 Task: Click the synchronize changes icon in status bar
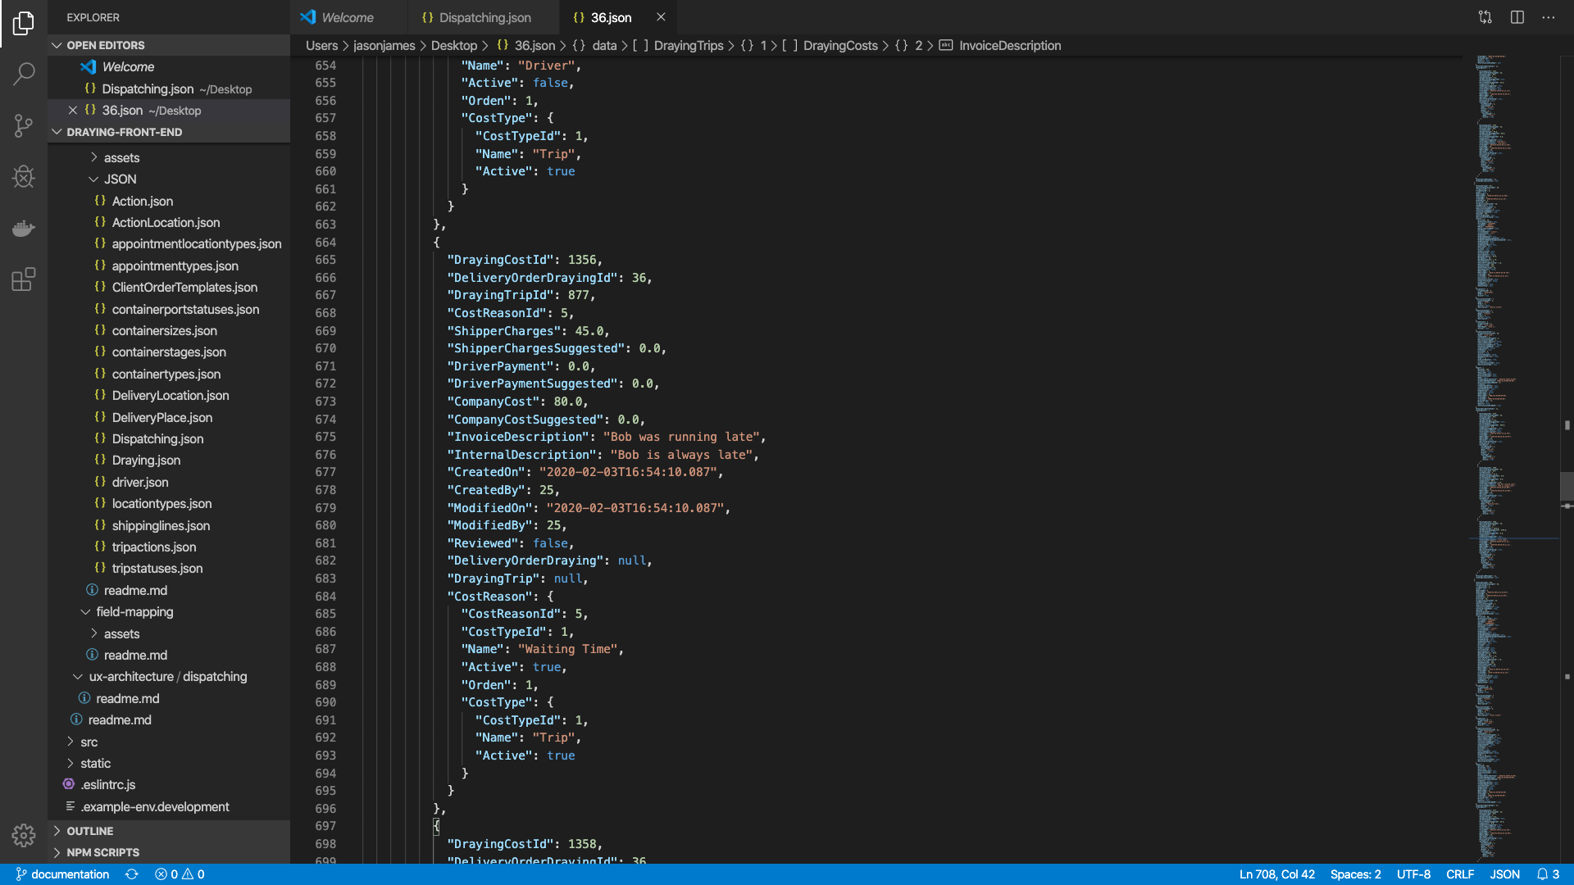(131, 874)
